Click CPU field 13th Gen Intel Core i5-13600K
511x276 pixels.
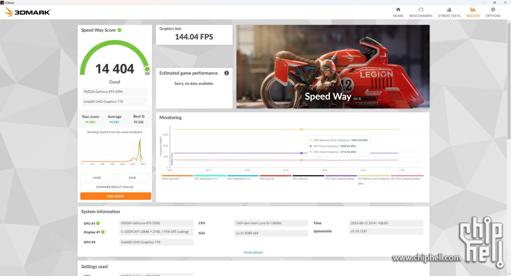(271, 223)
